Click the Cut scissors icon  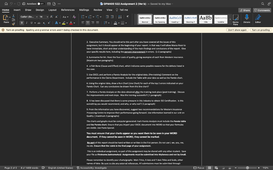[x=13, y=16]
